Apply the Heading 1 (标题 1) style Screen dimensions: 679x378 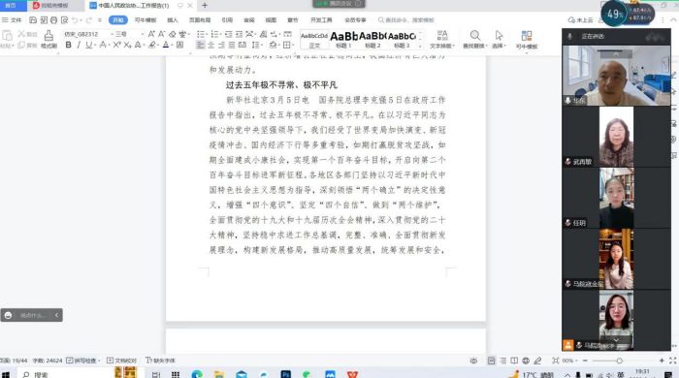[343, 39]
